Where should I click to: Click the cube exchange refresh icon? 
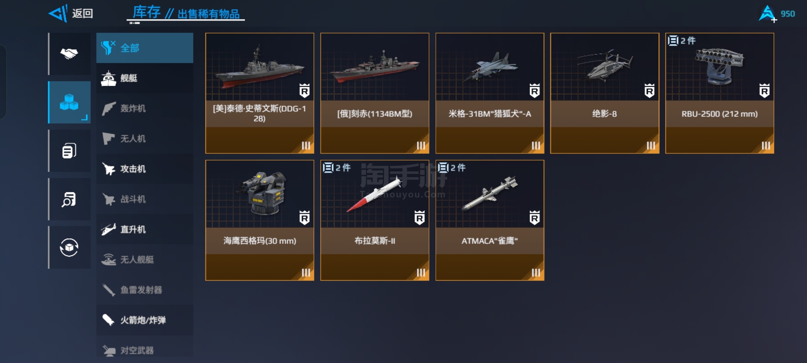tap(69, 247)
